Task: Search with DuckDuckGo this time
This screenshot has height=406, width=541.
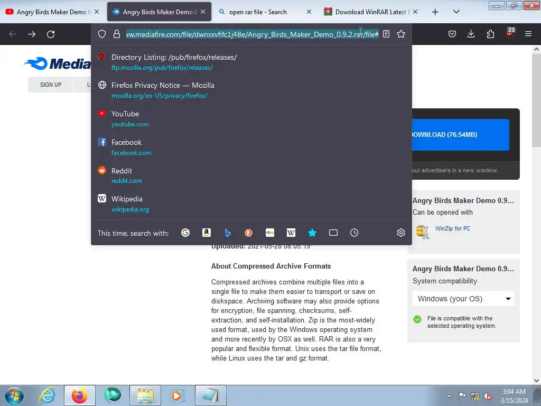Action: (x=248, y=233)
